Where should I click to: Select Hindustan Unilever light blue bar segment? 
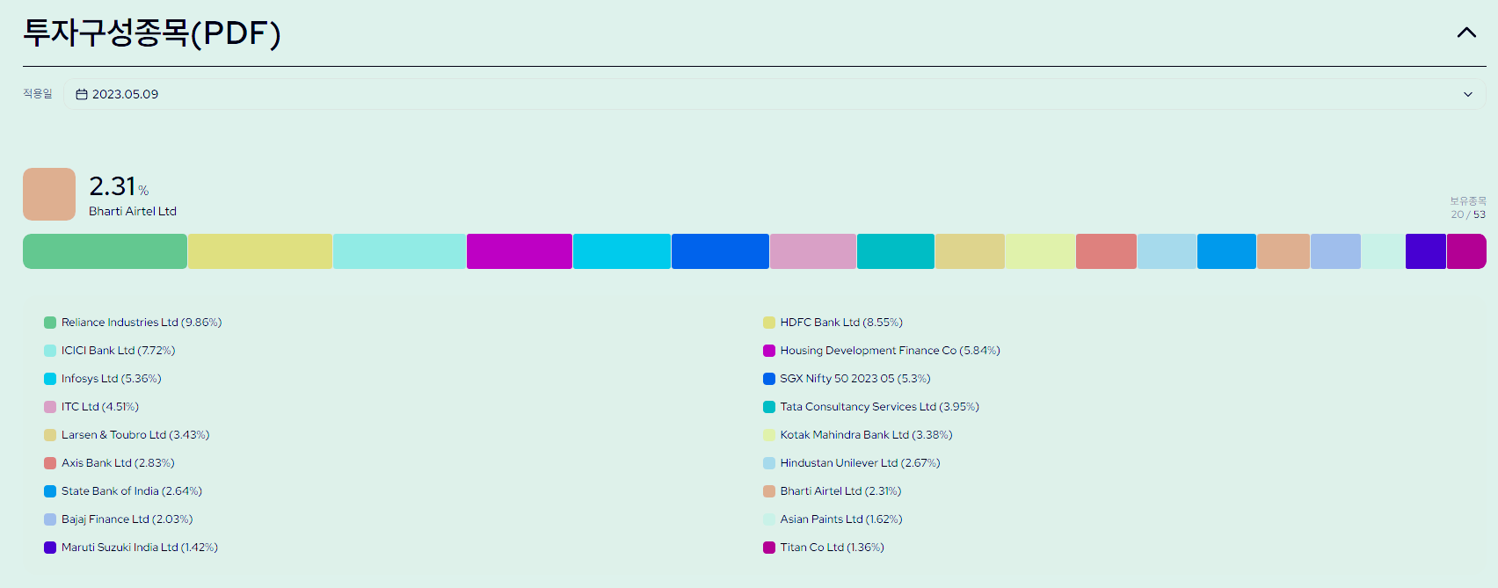(1167, 251)
